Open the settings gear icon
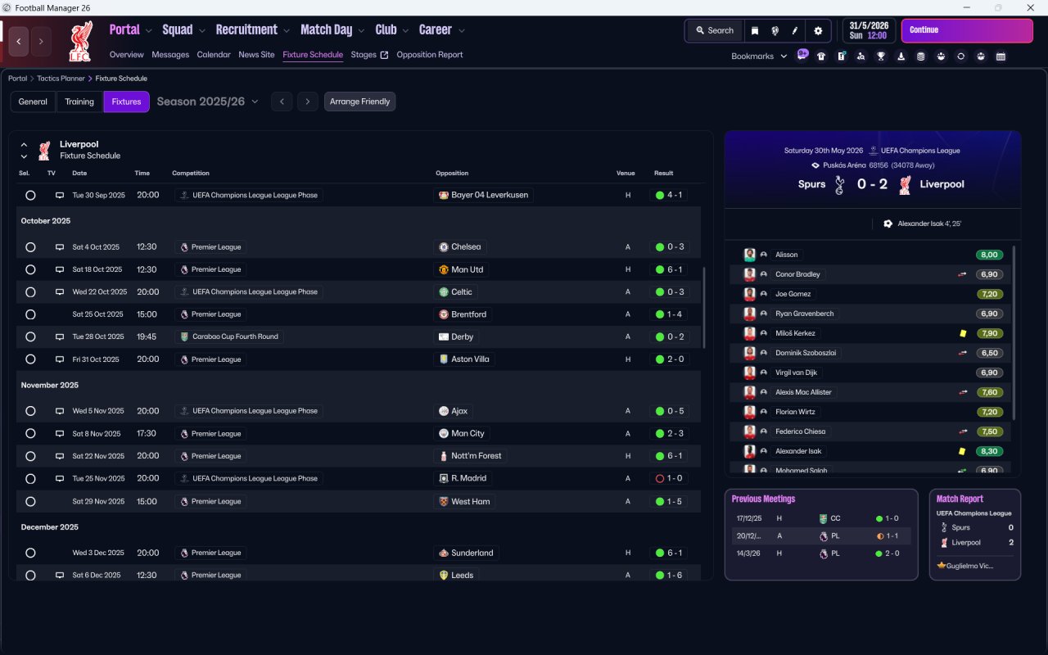Image resolution: width=1048 pixels, height=655 pixels. (x=818, y=31)
